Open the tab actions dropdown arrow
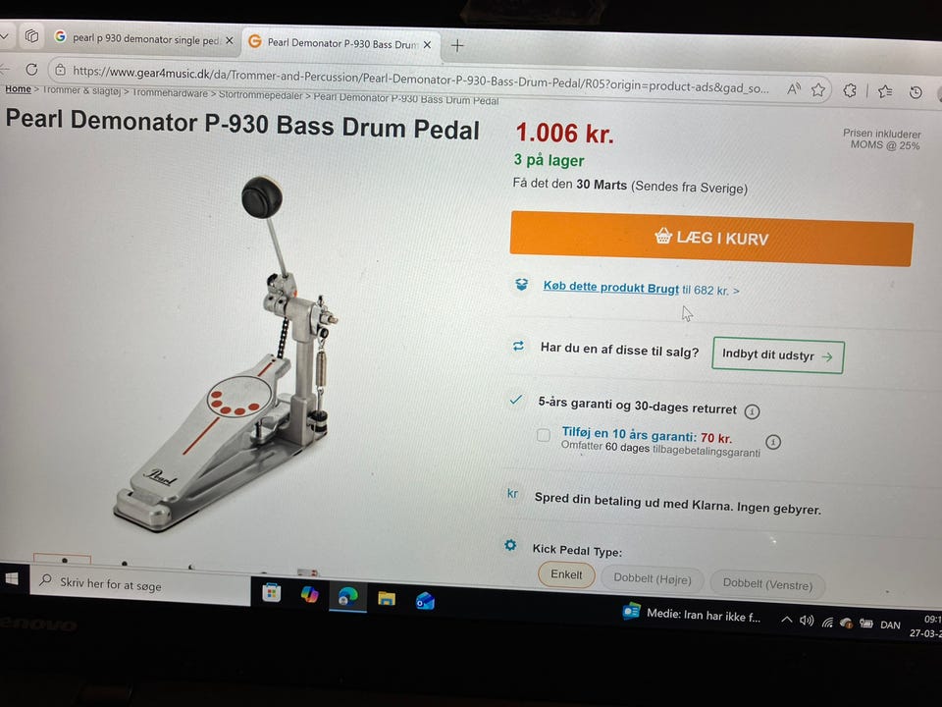942x707 pixels. (x=5, y=36)
